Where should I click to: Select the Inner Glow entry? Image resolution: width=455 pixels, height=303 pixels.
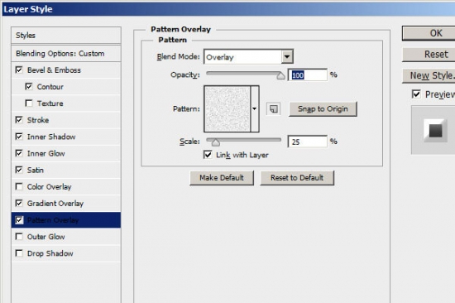[45, 153]
